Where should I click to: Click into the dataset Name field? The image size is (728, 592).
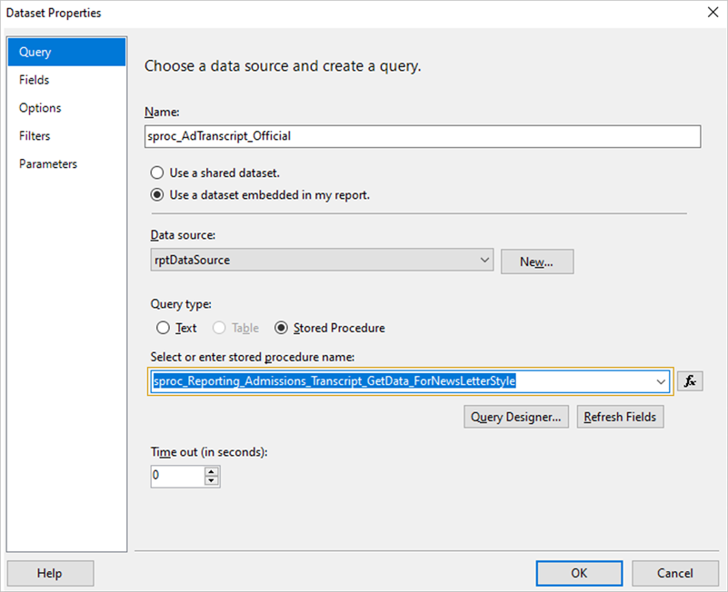[x=423, y=136]
